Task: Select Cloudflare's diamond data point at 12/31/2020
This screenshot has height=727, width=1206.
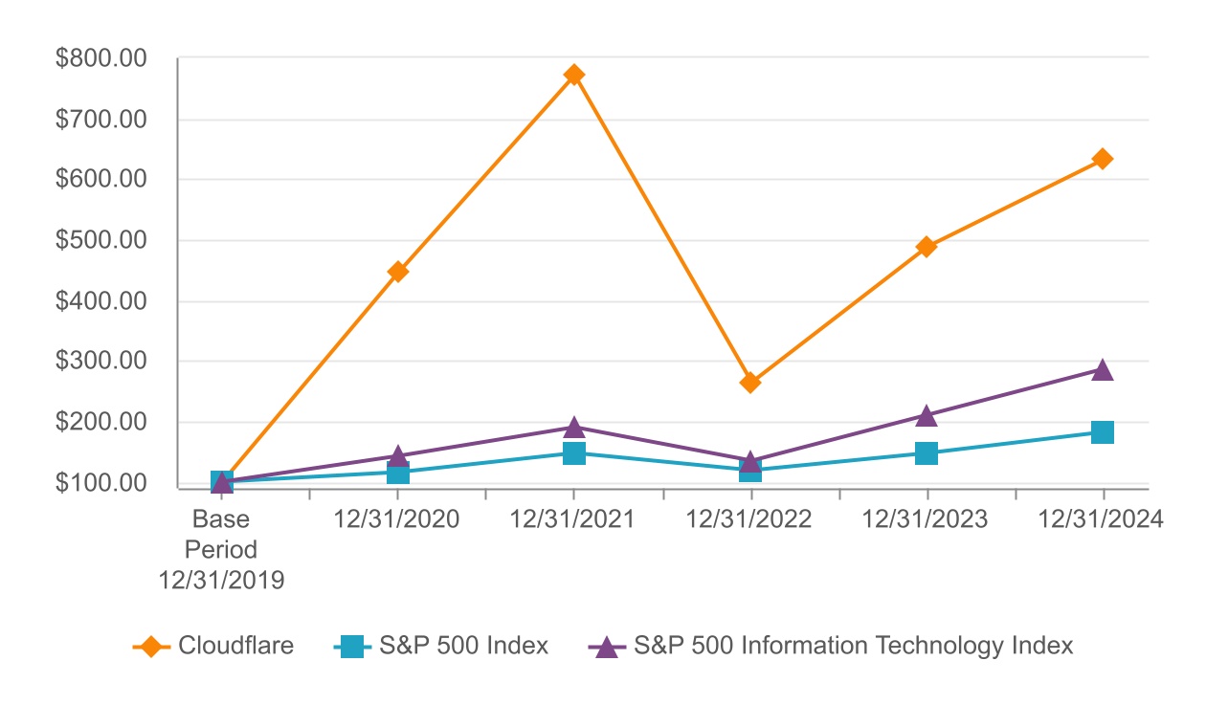Action: point(398,272)
